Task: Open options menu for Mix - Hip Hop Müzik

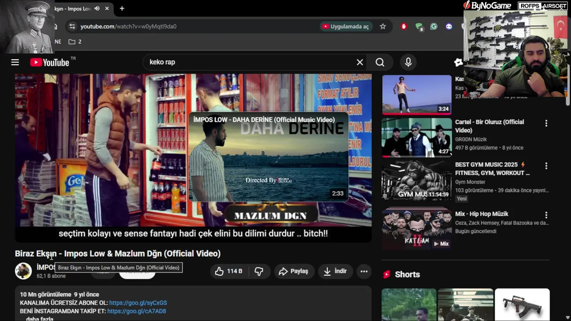Action: 546,215
